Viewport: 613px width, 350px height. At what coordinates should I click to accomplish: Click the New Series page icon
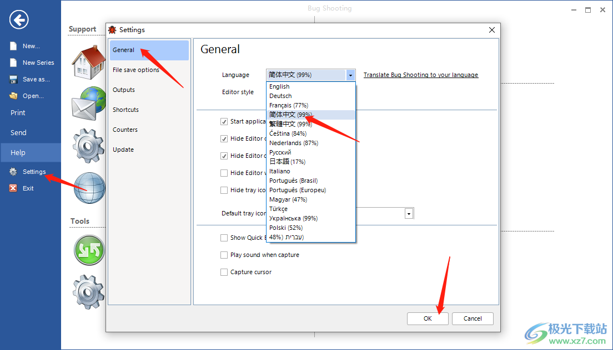point(13,63)
